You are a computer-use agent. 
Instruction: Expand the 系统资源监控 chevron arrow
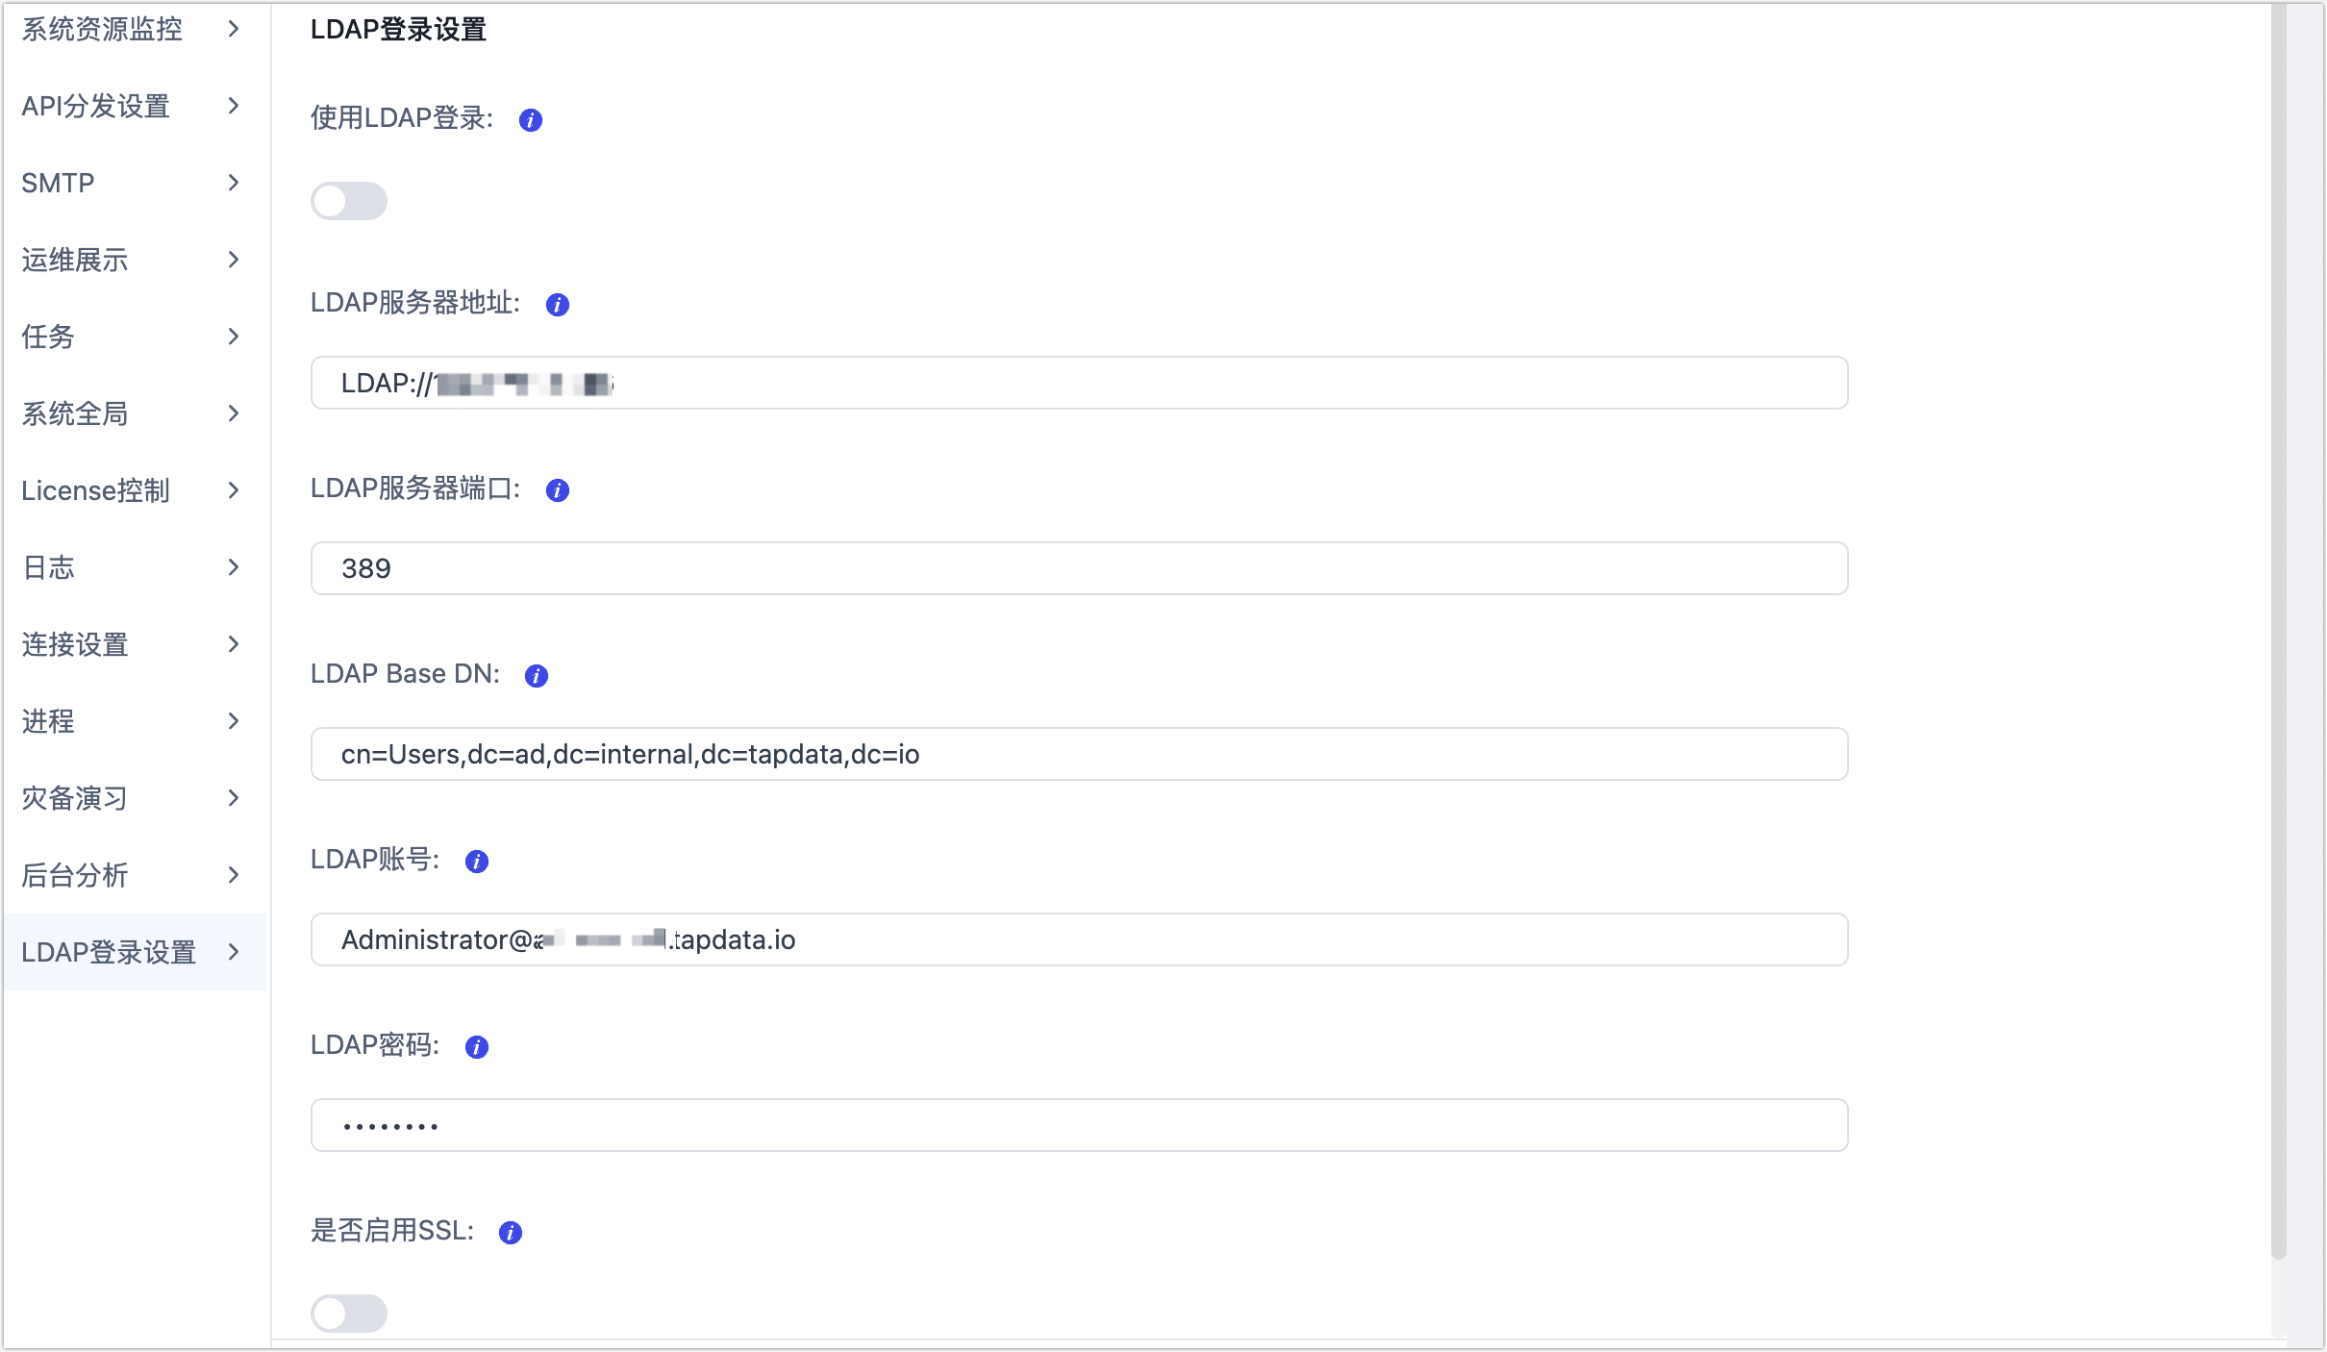(x=233, y=29)
